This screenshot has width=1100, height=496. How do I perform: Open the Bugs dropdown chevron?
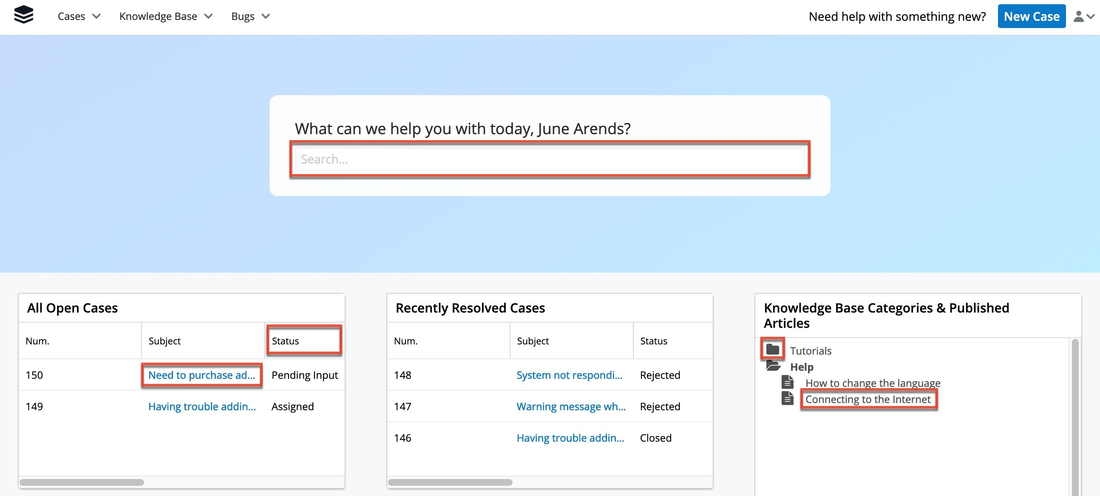pyautogui.click(x=266, y=17)
